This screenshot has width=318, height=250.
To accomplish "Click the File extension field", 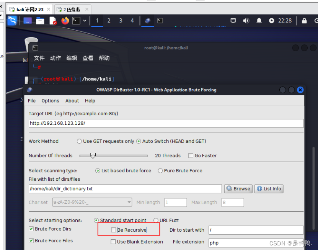I will [x=256, y=243].
